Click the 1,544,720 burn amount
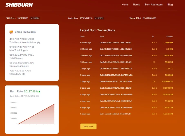This screenshot has height=136, width=185. pos(168,107)
